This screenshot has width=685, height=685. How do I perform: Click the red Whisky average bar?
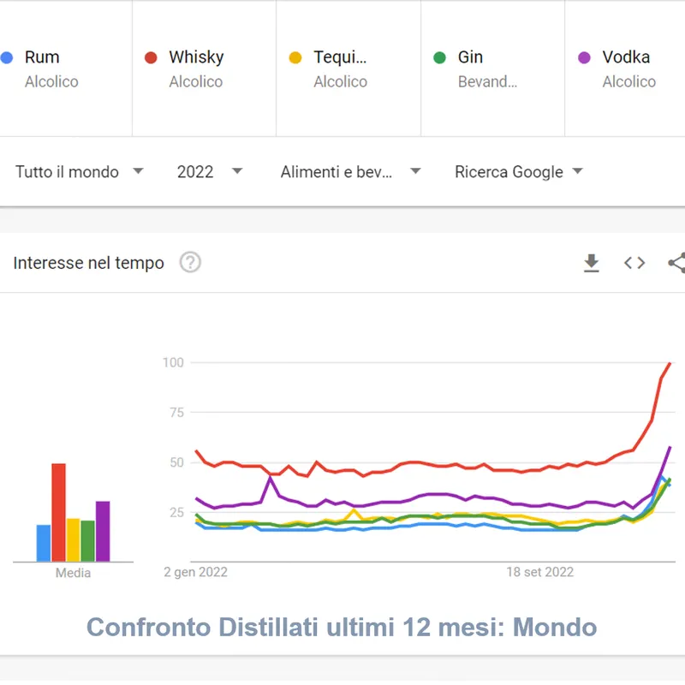pyautogui.click(x=59, y=512)
